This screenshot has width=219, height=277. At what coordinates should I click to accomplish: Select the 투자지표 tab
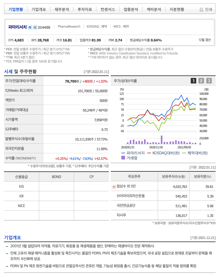pyautogui.click(x=85, y=9)
